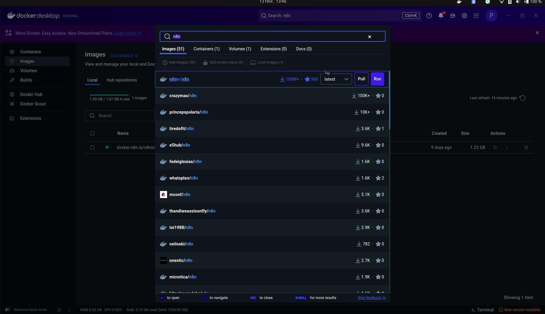The width and height of the screenshot is (545, 314).
Task: Click the mconf/n8n logo thumbnail
Action: [164, 195]
